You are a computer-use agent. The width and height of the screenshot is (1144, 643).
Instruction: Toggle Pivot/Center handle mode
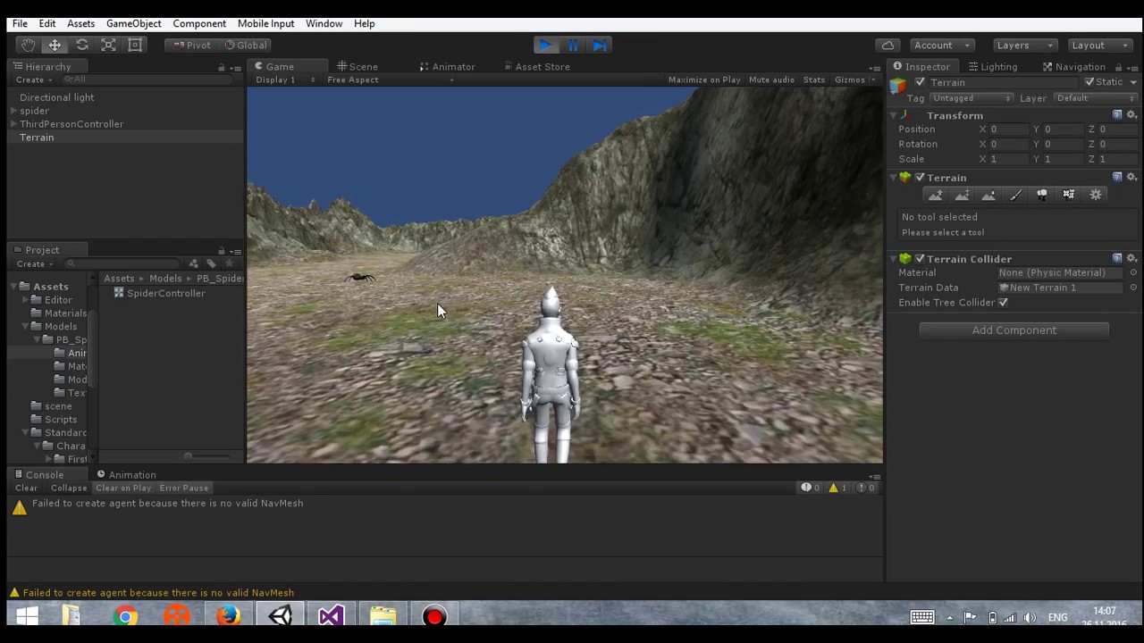coord(191,45)
